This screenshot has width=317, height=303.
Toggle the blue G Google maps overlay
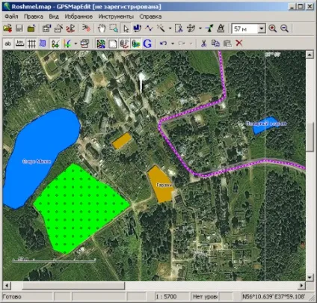147,43
